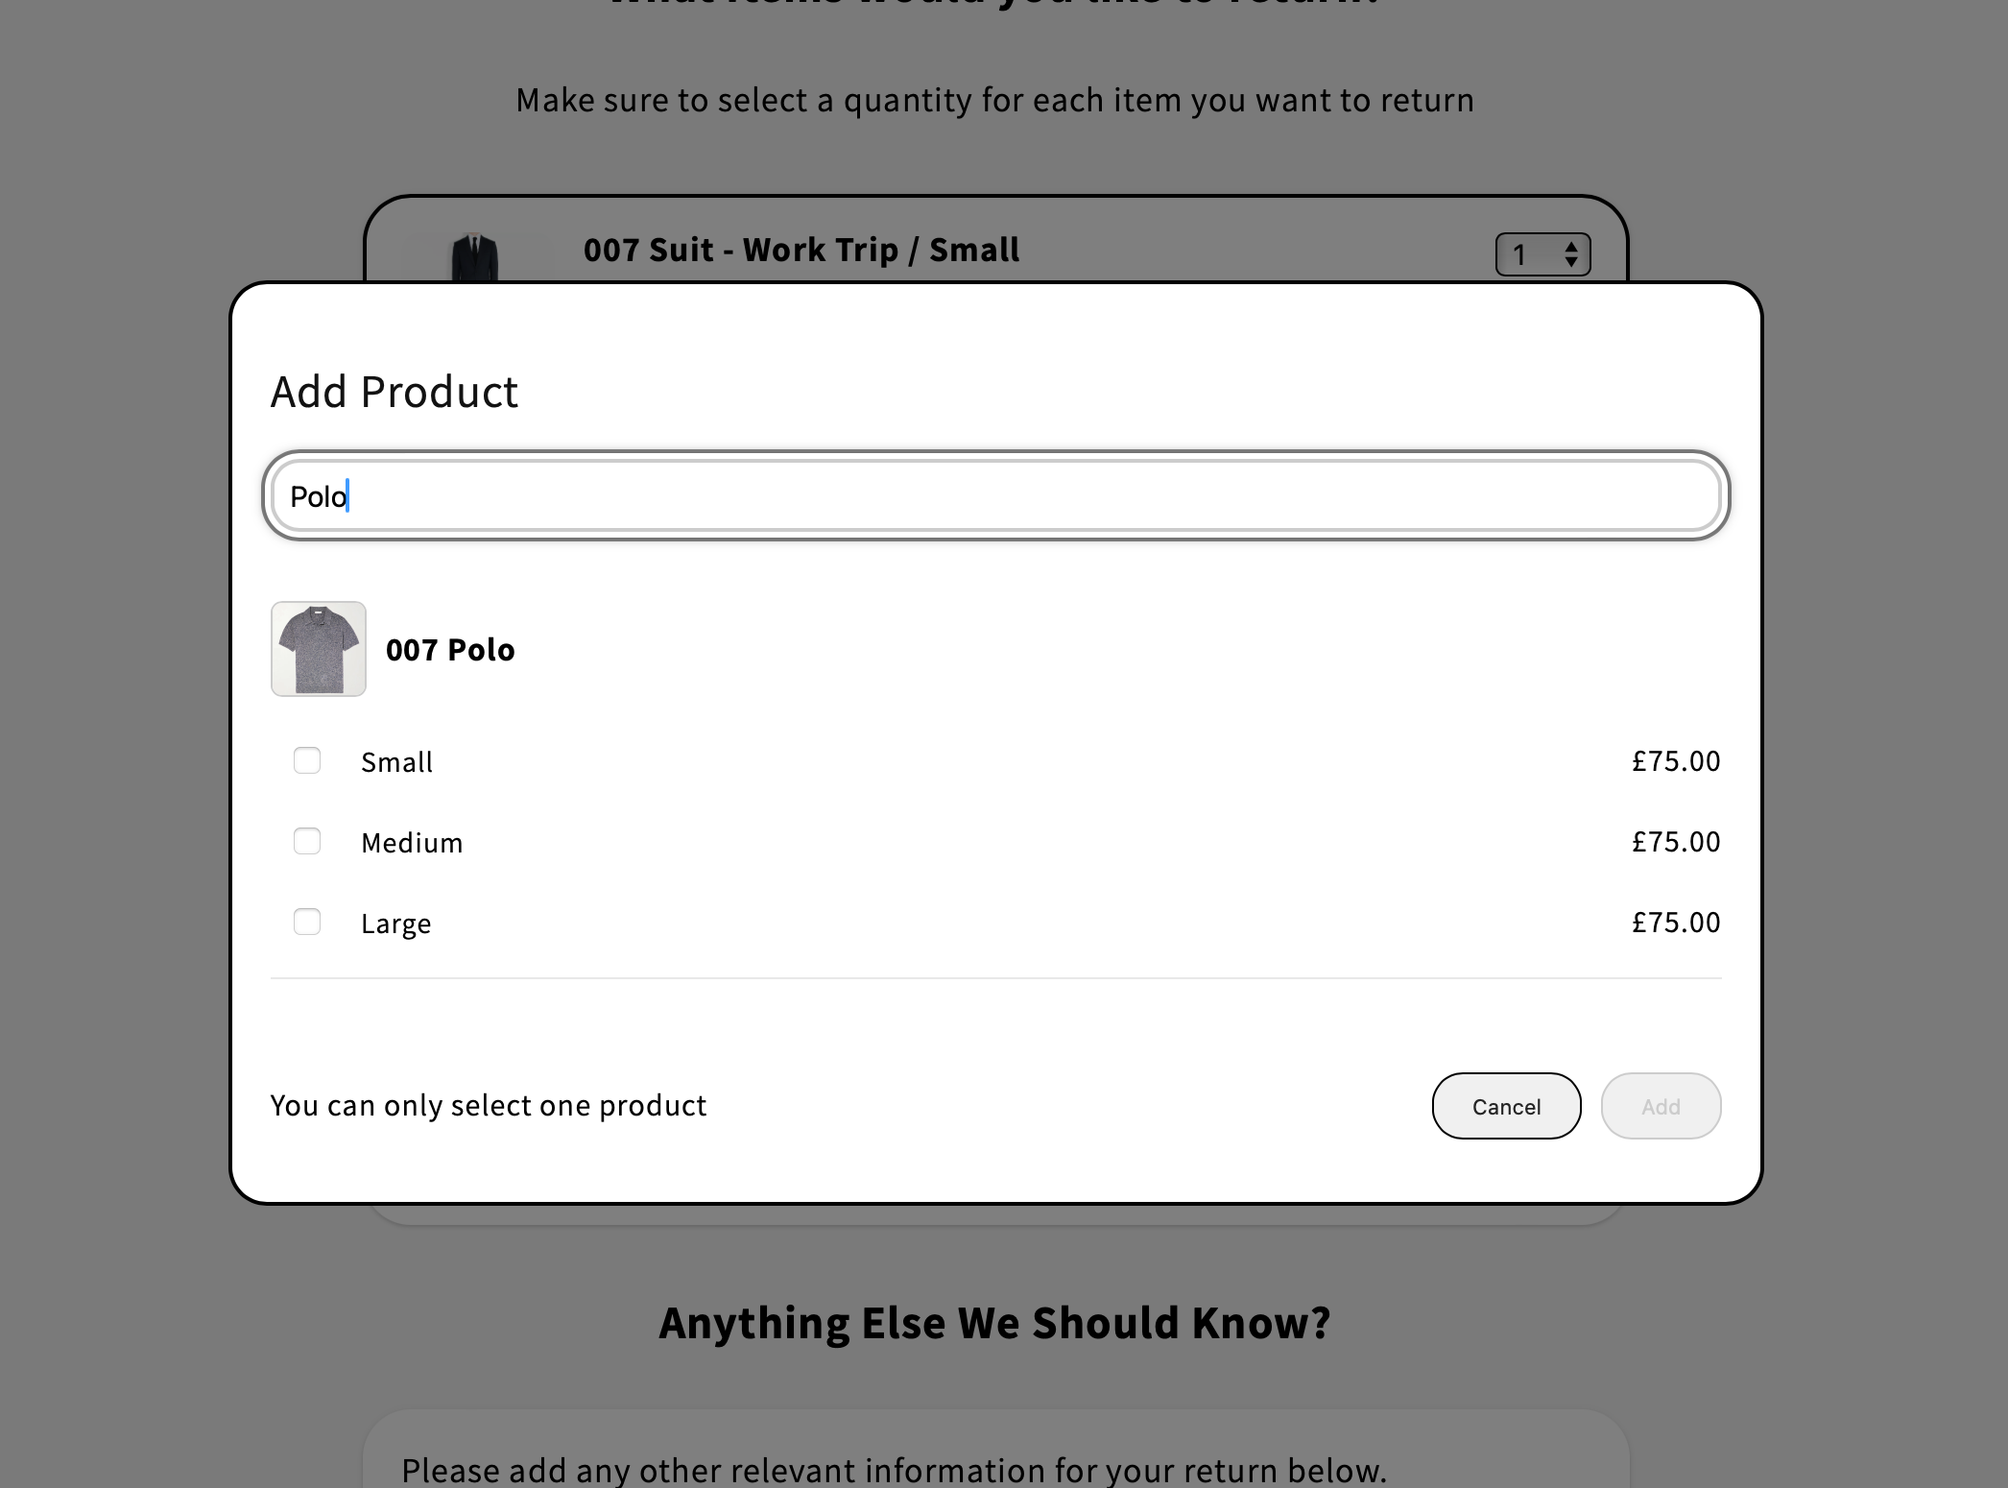Click the £75.00 price in the Large row
The height and width of the screenshot is (1488, 2008).
[x=1676, y=922]
